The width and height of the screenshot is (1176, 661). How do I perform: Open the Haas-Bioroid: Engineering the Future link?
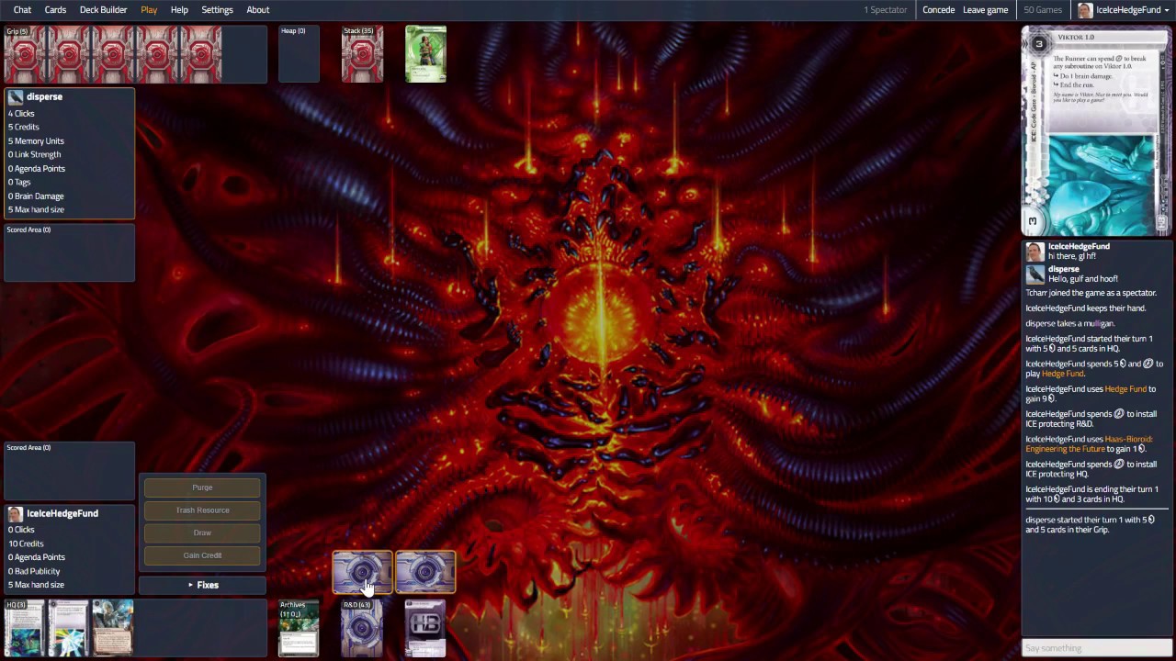click(1089, 444)
